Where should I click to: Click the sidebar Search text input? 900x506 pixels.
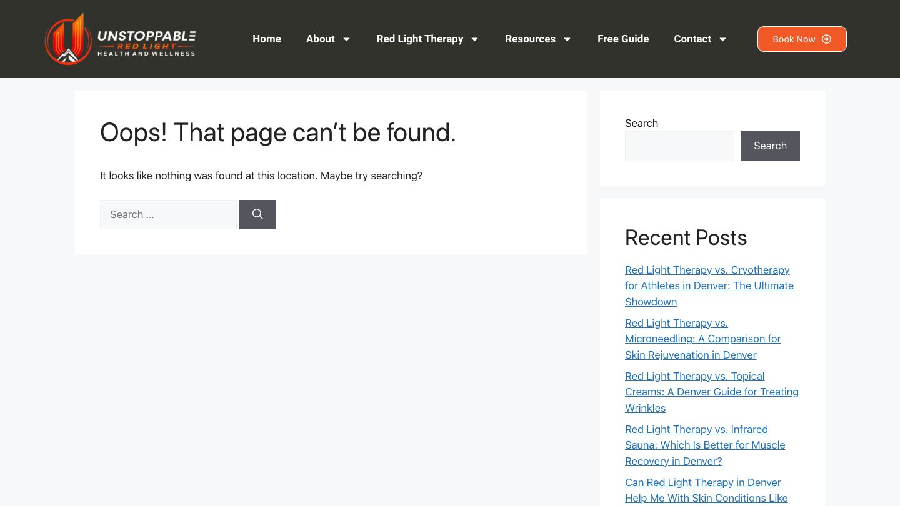(x=679, y=146)
